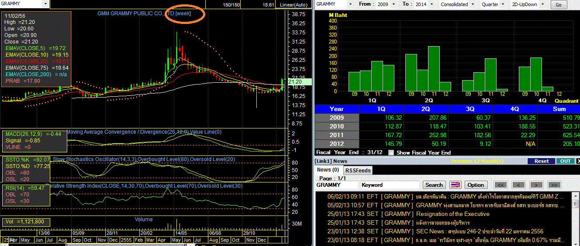
Task: Go to first news page (<<)
Action: (x=501, y=185)
